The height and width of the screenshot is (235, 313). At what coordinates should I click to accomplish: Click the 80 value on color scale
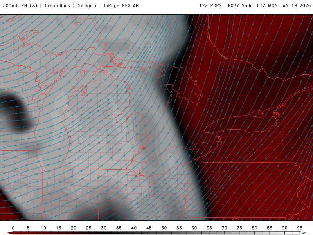click(255, 228)
